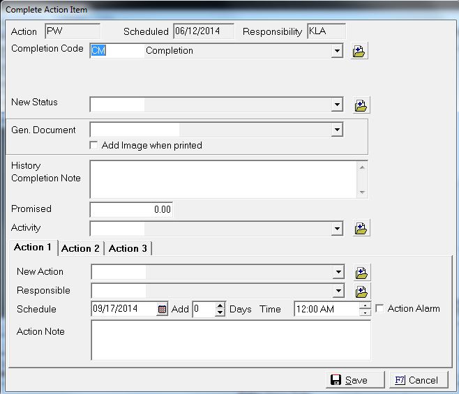Image resolution: width=459 pixels, height=394 pixels.
Task: Click inside the History Completion Note box
Action: [223, 179]
